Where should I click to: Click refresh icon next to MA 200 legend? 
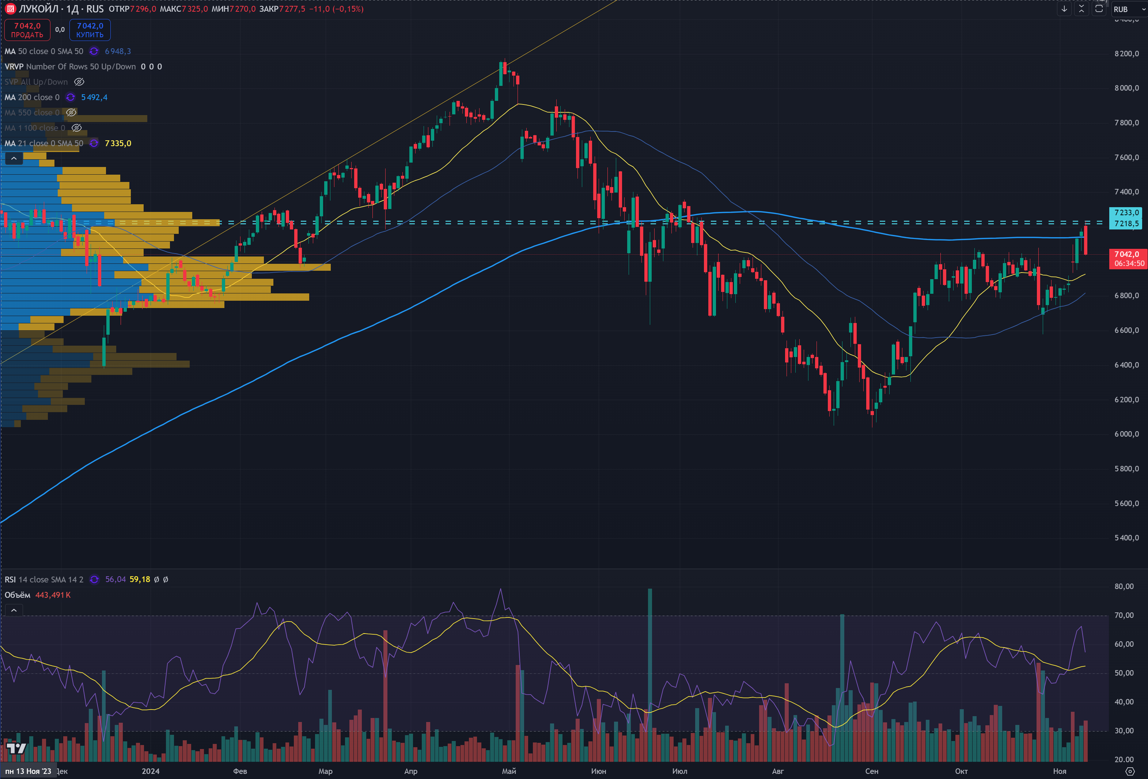71,97
